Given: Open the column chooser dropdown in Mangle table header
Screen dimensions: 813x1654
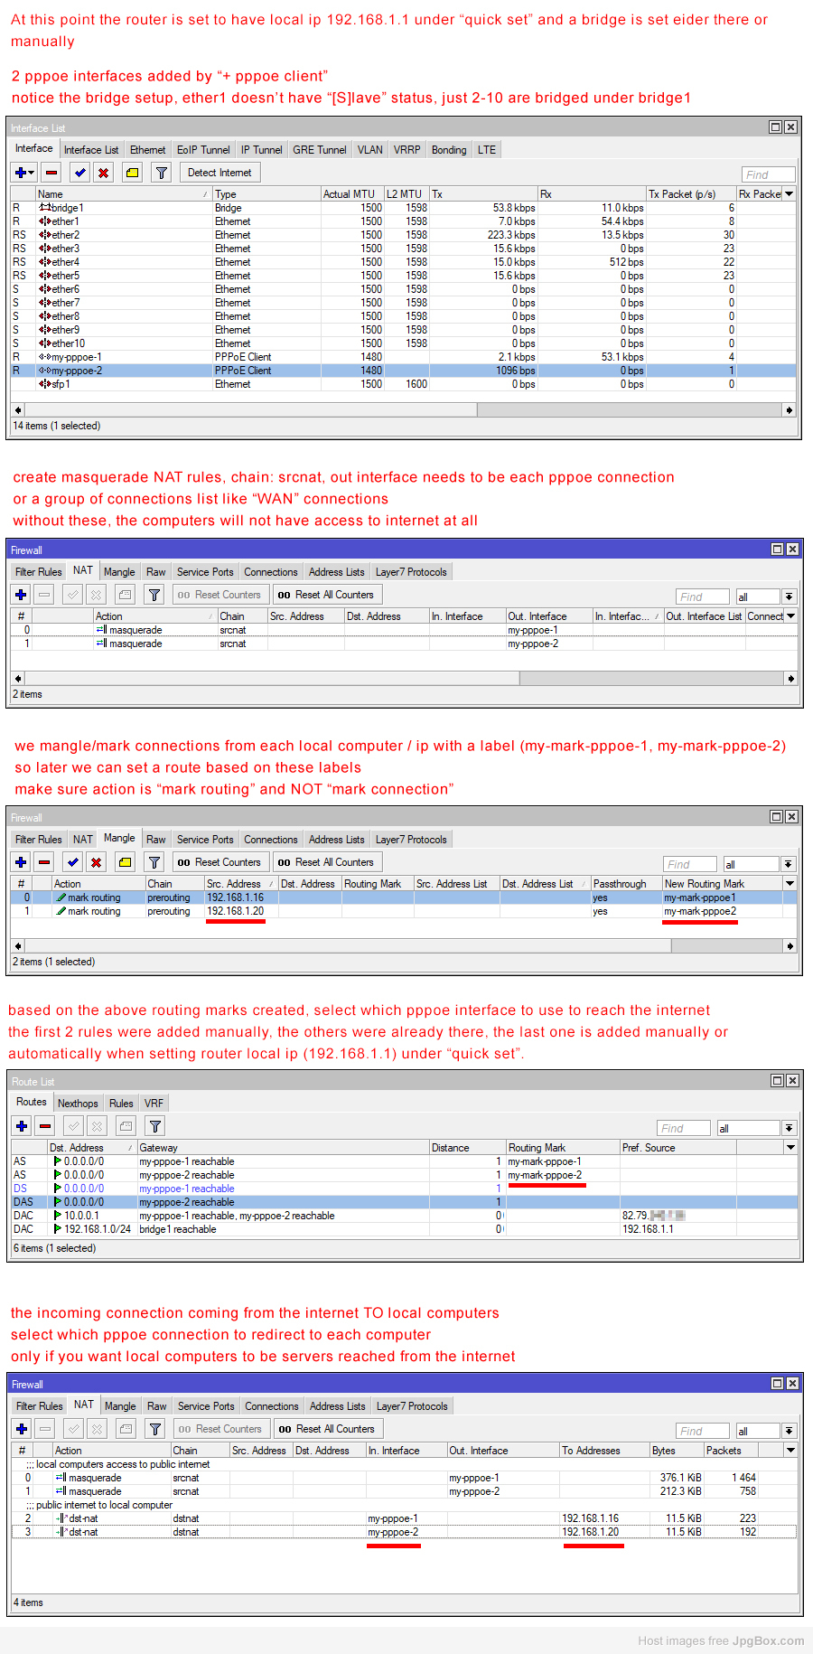Looking at the screenshot, I should pyautogui.click(x=790, y=883).
